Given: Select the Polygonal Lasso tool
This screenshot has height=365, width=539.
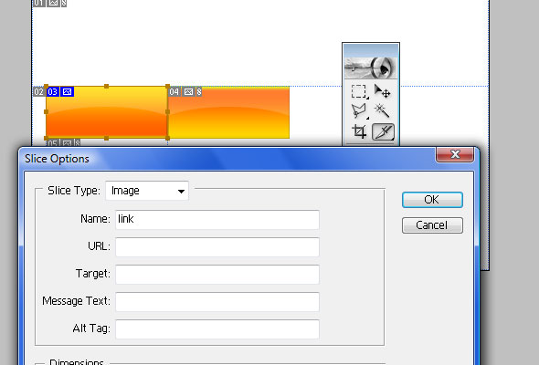Looking at the screenshot, I should pyautogui.click(x=359, y=111).
